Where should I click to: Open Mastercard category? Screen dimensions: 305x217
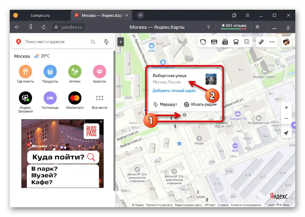click(x=75, y=101)
